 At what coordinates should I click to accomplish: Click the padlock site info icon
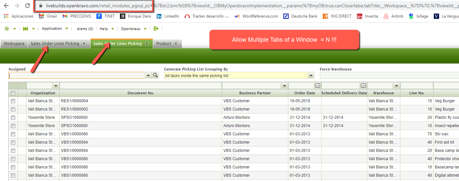click(x=41, y=6)
